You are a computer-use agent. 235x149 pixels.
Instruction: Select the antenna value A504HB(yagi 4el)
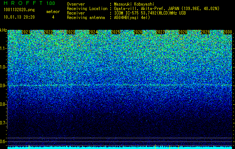click(x=132, y=18)
